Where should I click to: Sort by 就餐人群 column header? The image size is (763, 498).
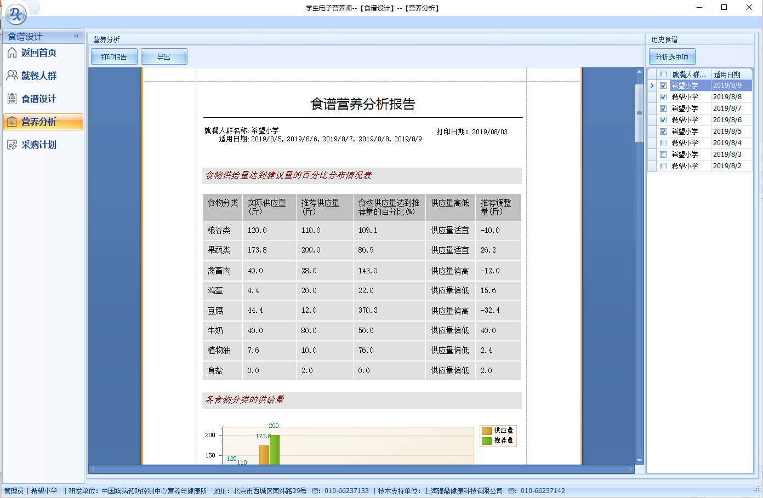pos(690,74)
